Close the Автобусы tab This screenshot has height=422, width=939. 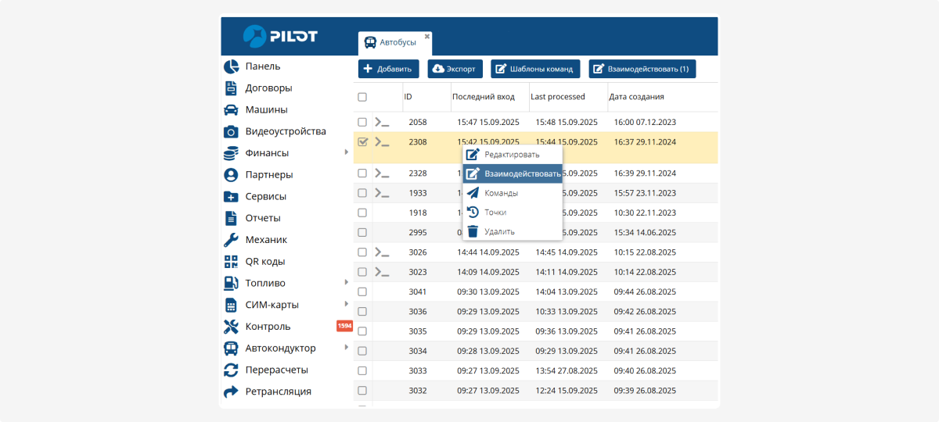pos(427,36)
